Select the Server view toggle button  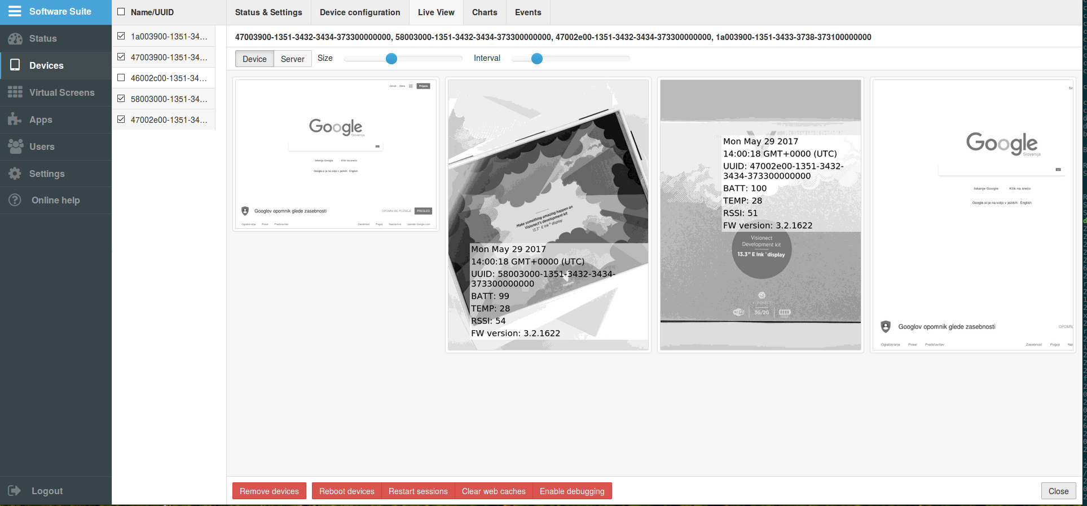pos(293,59)
